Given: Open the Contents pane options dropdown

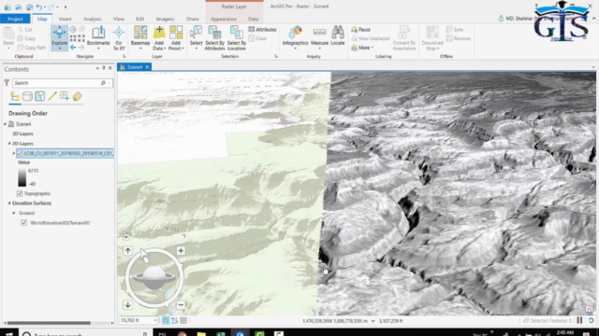Looking at the screenshot, I should [x=97, y=68].
